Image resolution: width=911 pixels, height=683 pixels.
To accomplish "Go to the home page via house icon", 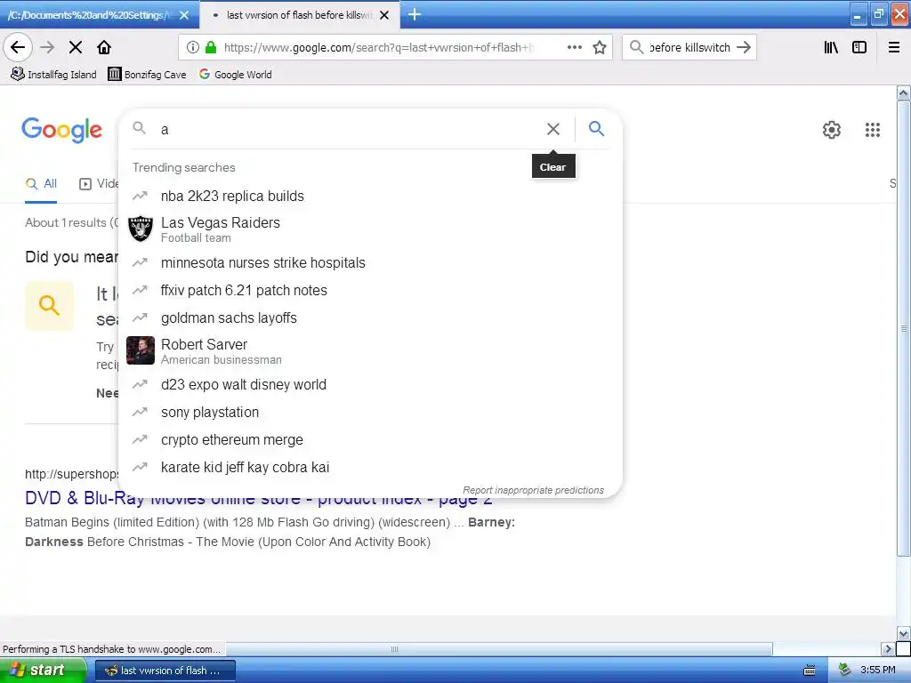I will pyautogui.click(x=104, y=47).
